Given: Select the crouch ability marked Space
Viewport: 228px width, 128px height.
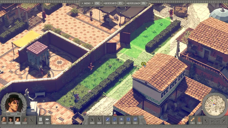Looking at the screenshot, I should click(99, 120).
